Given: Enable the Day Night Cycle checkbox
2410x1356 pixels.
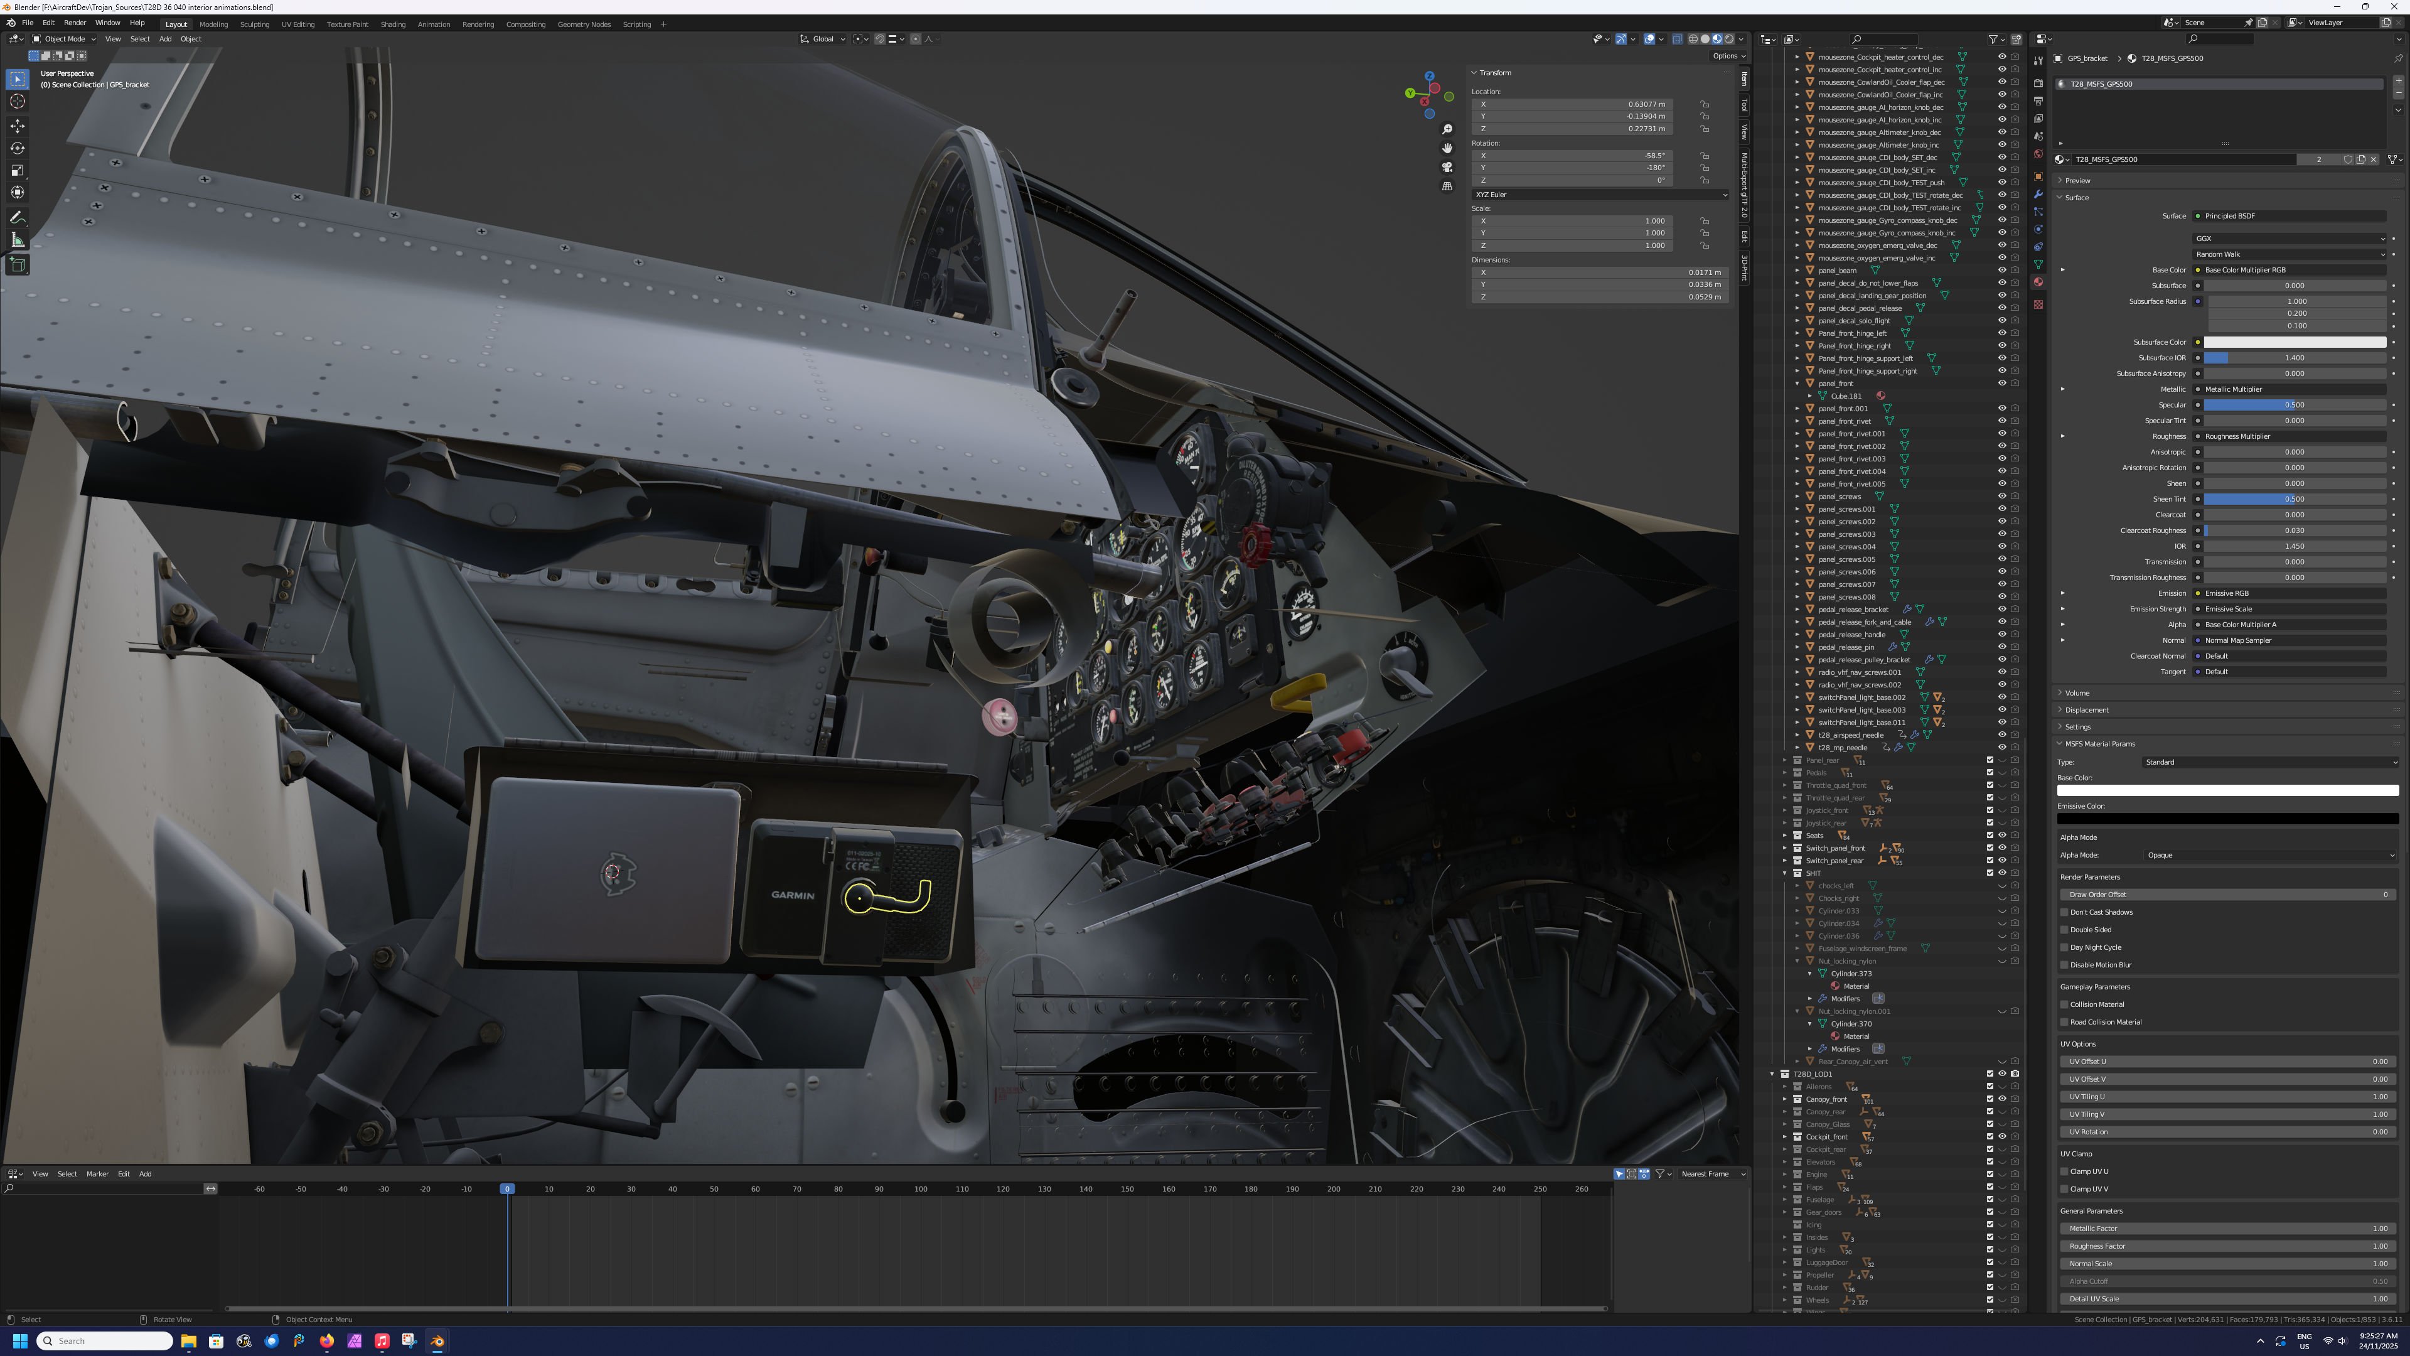Looking at the screenshot, I should point(2065,947).
